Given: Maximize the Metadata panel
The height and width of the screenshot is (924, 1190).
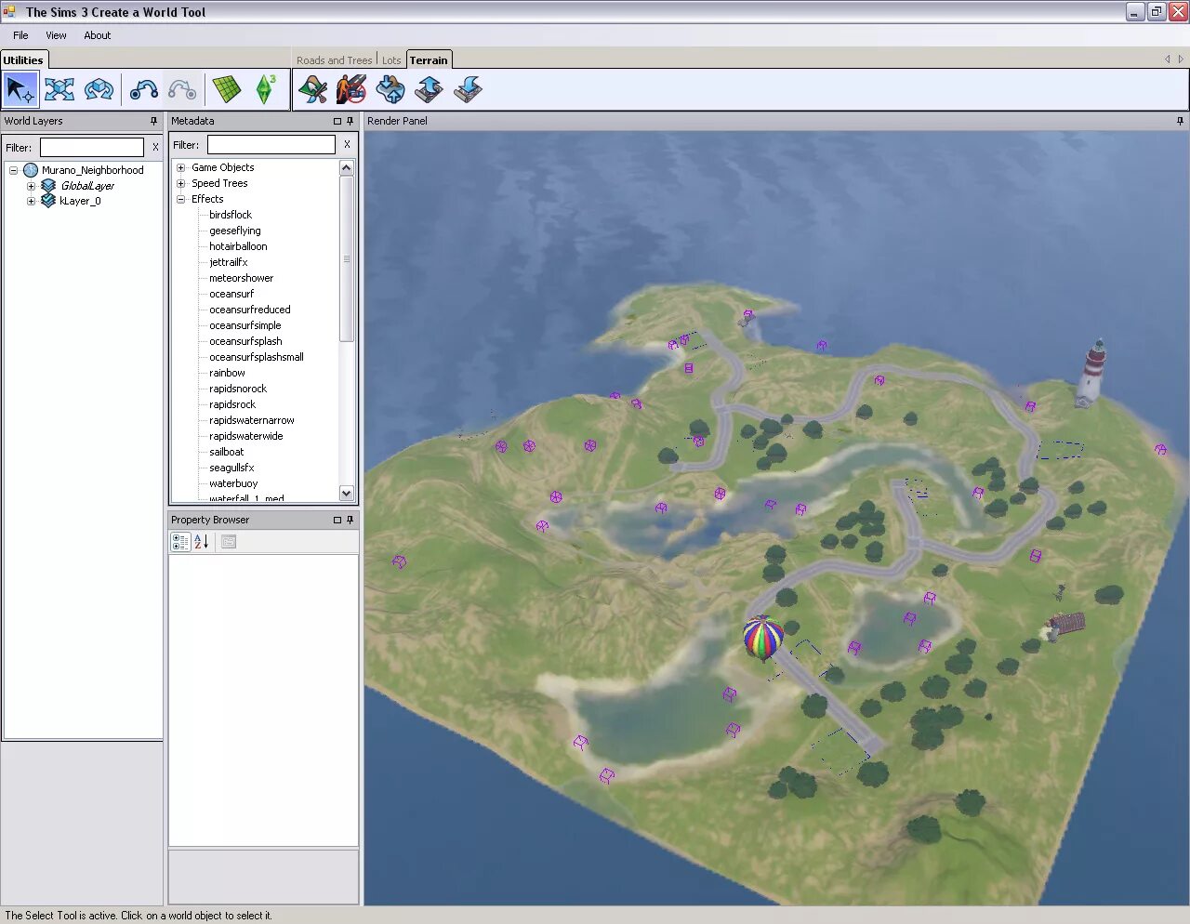Looking at the screenshot, I should 337,121.
